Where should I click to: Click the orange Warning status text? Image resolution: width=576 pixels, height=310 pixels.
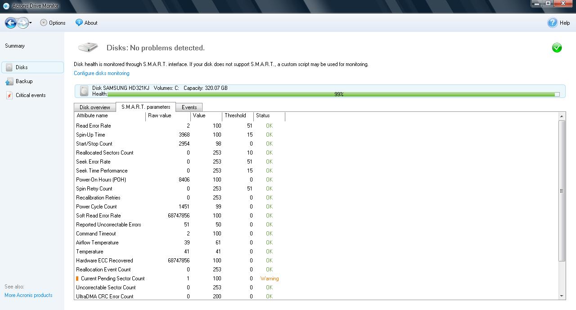click(270, 279)
